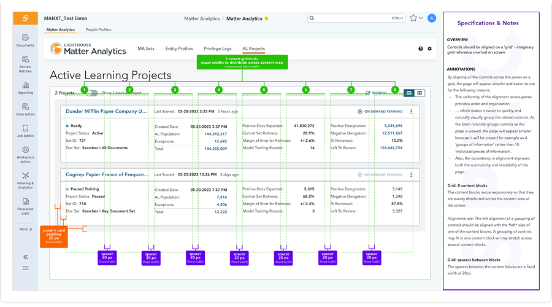Open settings gear in Matter Analytics header
This screenshot has width=552, height=307.
[x=429, y=49]
